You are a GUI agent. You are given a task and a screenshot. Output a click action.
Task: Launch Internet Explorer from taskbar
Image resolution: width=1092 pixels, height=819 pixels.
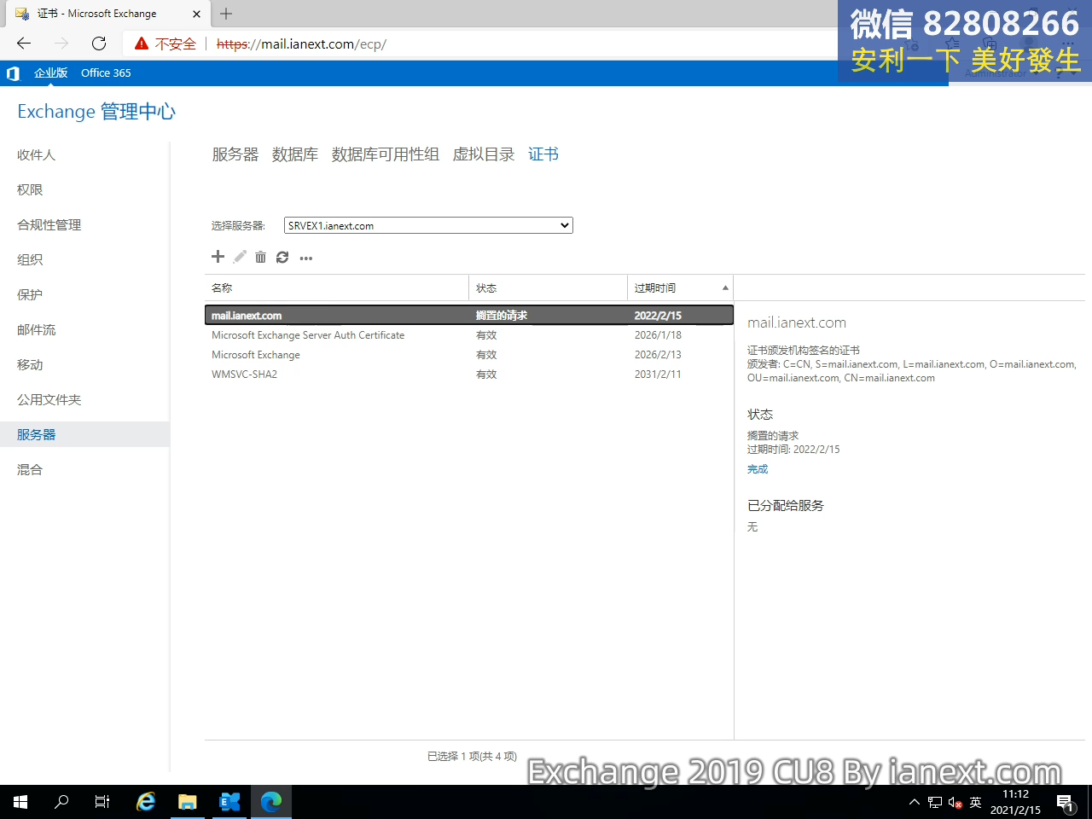tap(146, 802)
